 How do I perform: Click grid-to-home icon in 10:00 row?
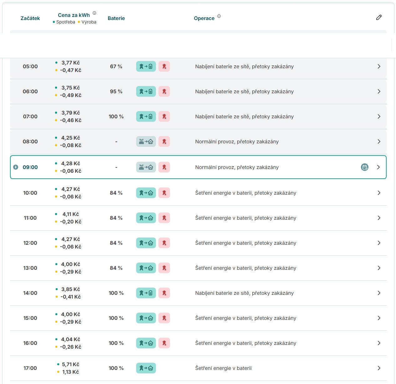tap(146, 193)
